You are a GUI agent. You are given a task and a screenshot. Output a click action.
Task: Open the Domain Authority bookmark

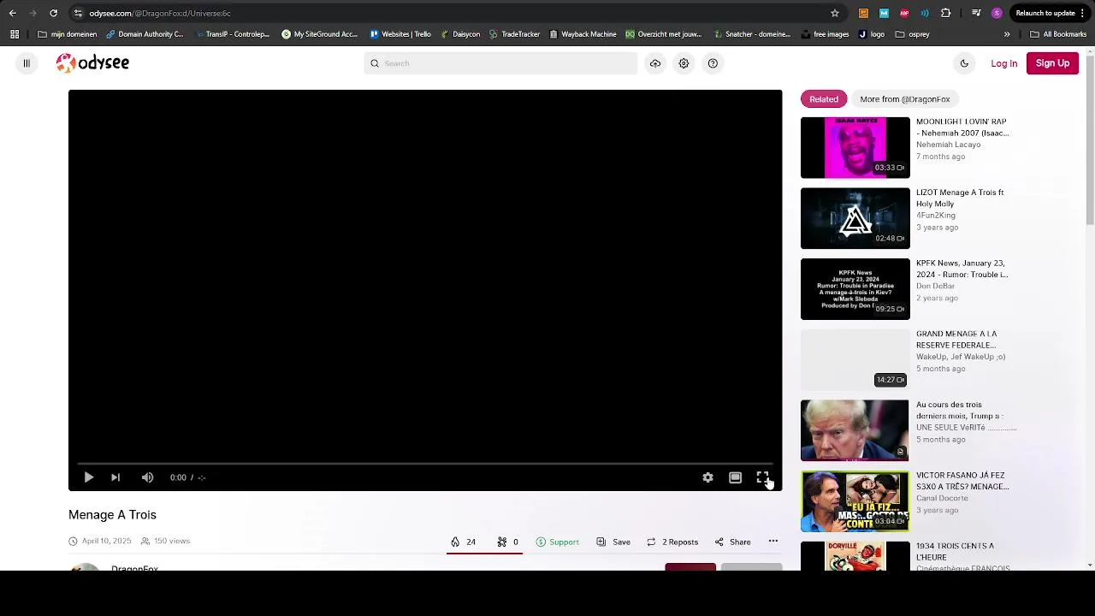[x=145, y=34]
